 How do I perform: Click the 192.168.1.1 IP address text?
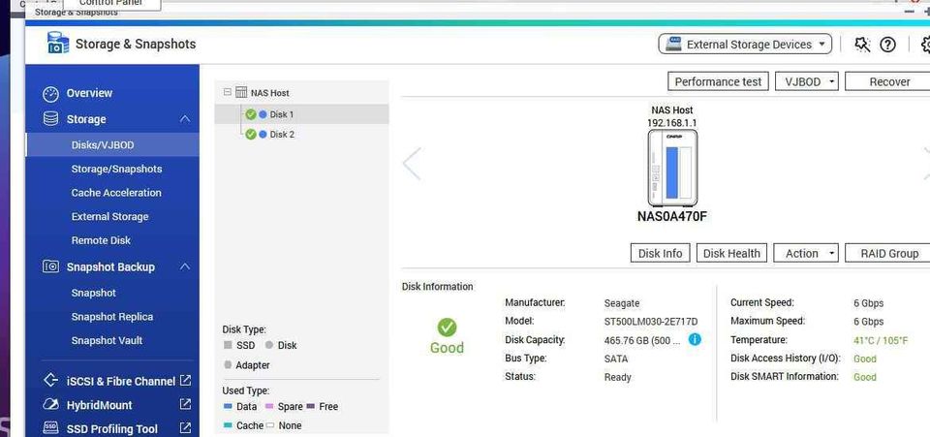tap(672, 123)
